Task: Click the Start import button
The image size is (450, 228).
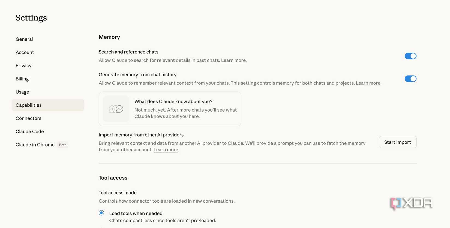Action: (x=397, y=142)
